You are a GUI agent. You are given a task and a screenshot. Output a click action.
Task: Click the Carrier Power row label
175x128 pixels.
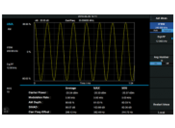point(38,93)
